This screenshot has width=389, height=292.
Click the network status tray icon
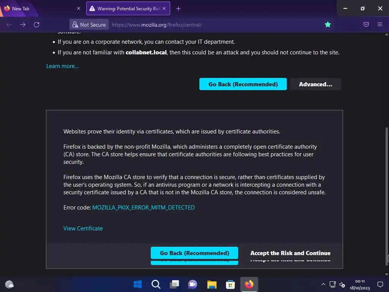[333, 284]
